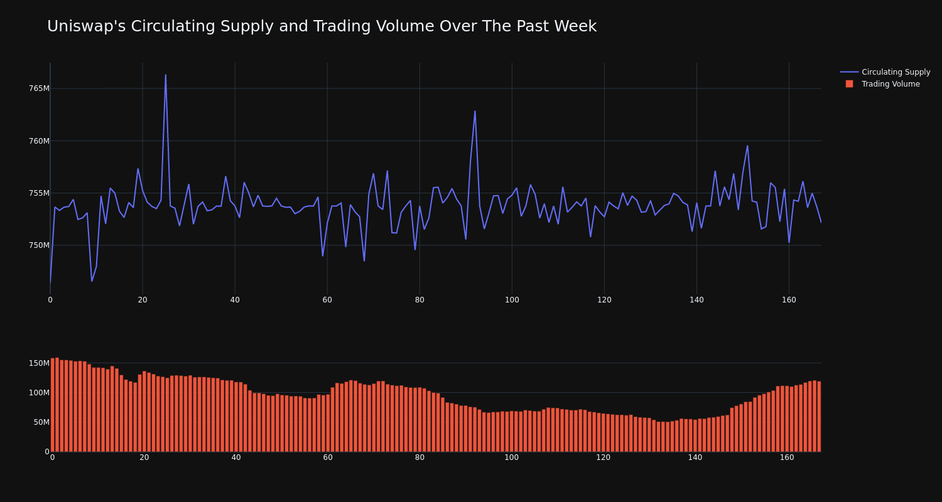Click x-axis label 60 on volume chart
Viewport: 942px width, 502px height.
(x=328, y=457)
